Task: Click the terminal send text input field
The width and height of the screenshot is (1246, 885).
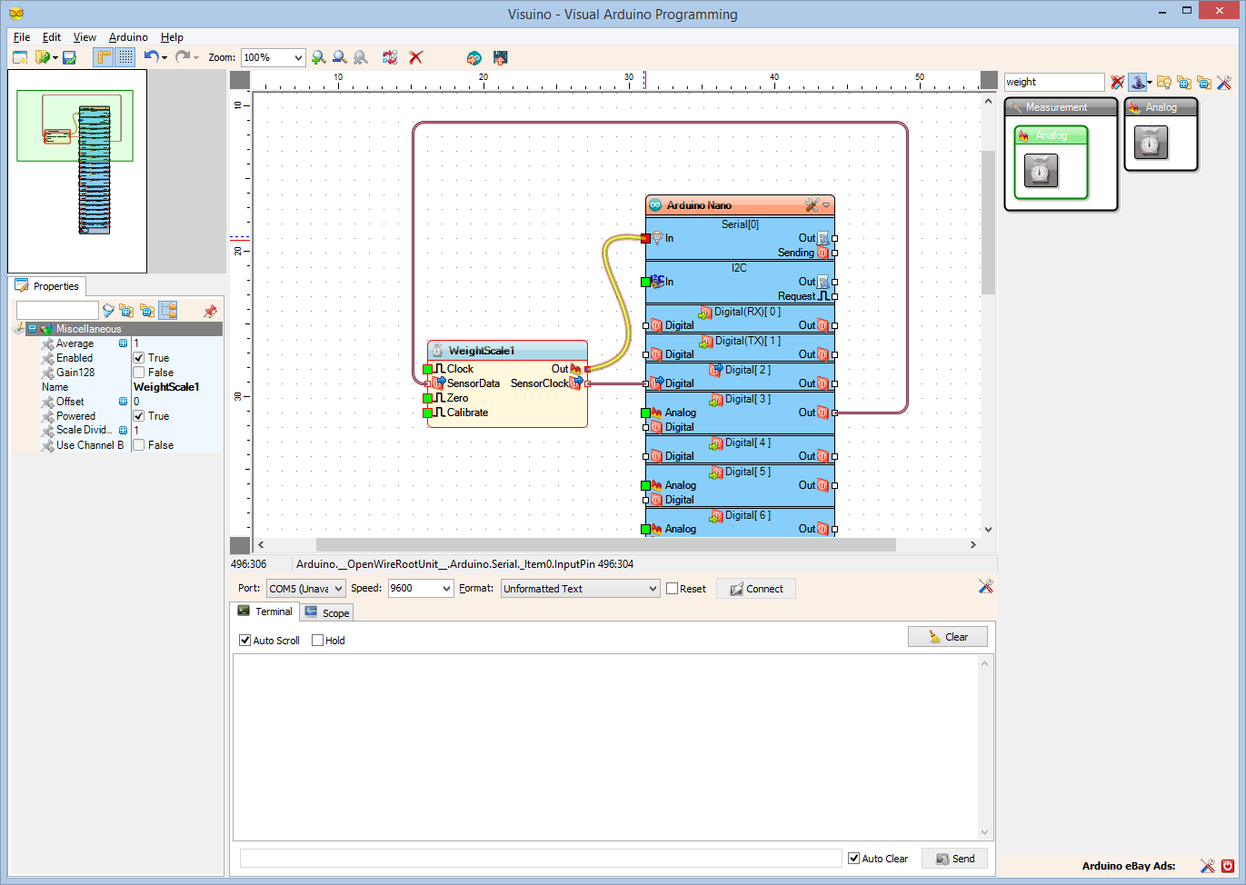Action: [541, 859]
